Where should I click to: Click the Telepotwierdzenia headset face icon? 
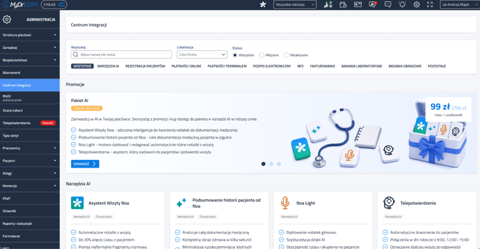(389, 203)
